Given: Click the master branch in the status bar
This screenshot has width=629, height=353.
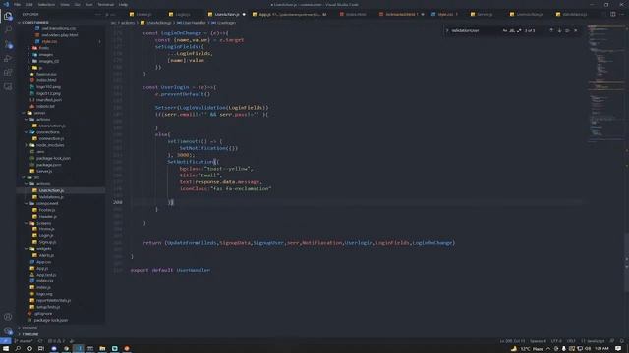Looking at the screenshot, I should (24, 341).
